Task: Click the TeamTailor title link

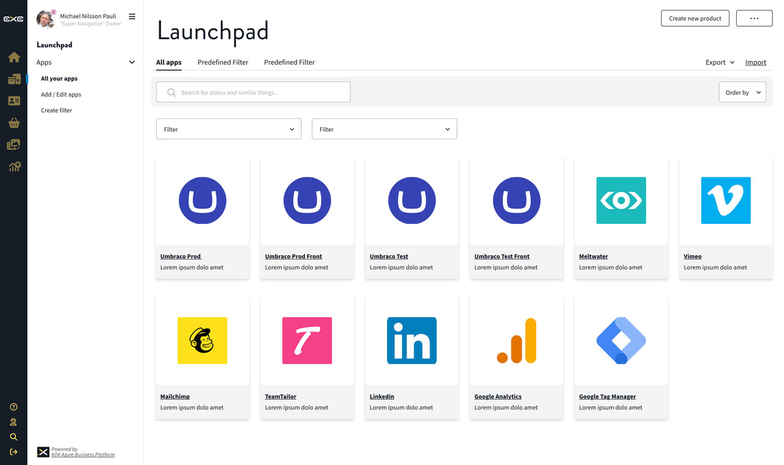Action: 281,396
